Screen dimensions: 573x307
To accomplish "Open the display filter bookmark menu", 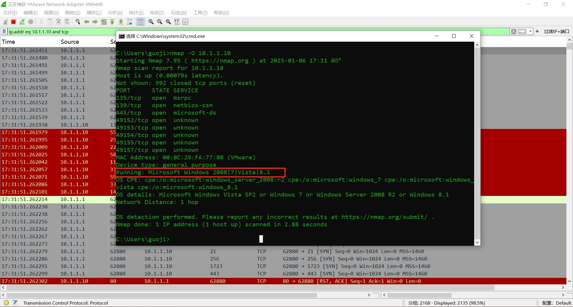I will point(4,32).
